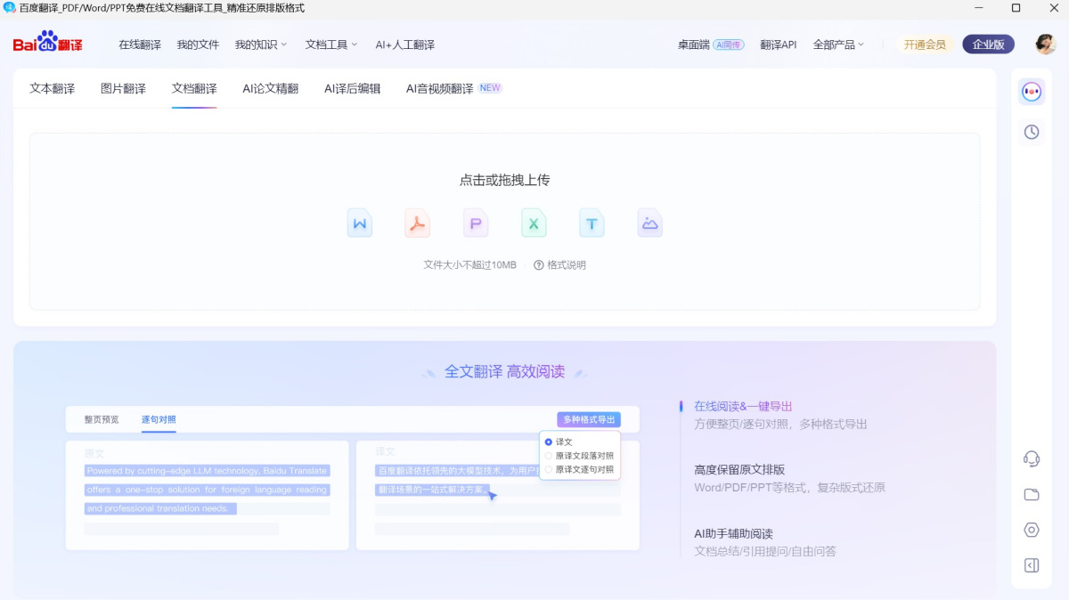
Task: Open the AI音视频翻译 tab
Action: pyautogui.click(x=441, y=88)
